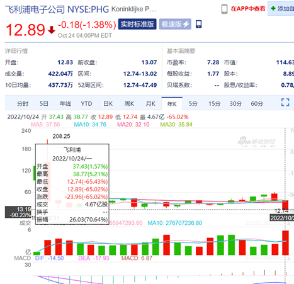
Task: Select the 年线 tab
Action: pos(65,104)
